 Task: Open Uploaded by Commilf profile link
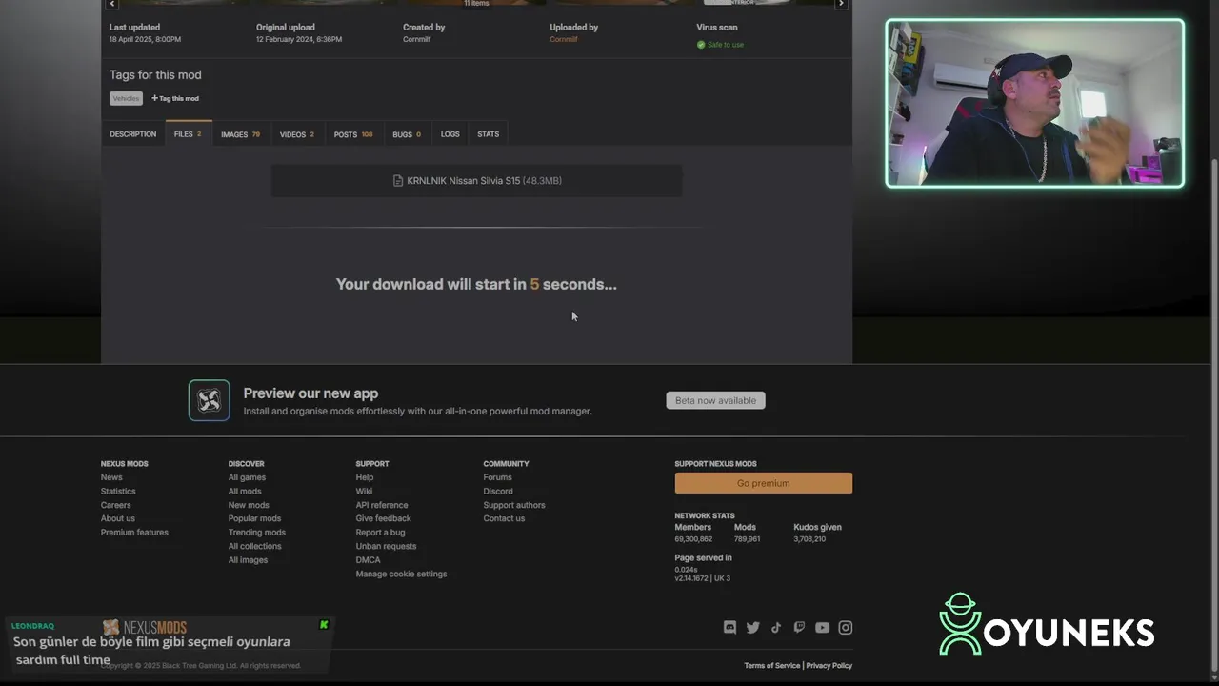pyautogui.click(x=564, y=40)
